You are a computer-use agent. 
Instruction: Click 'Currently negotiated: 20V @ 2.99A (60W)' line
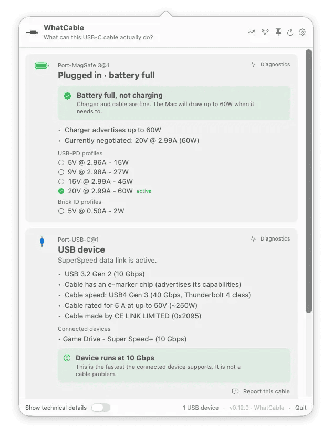pyautogui.click(x=132, y=140)
